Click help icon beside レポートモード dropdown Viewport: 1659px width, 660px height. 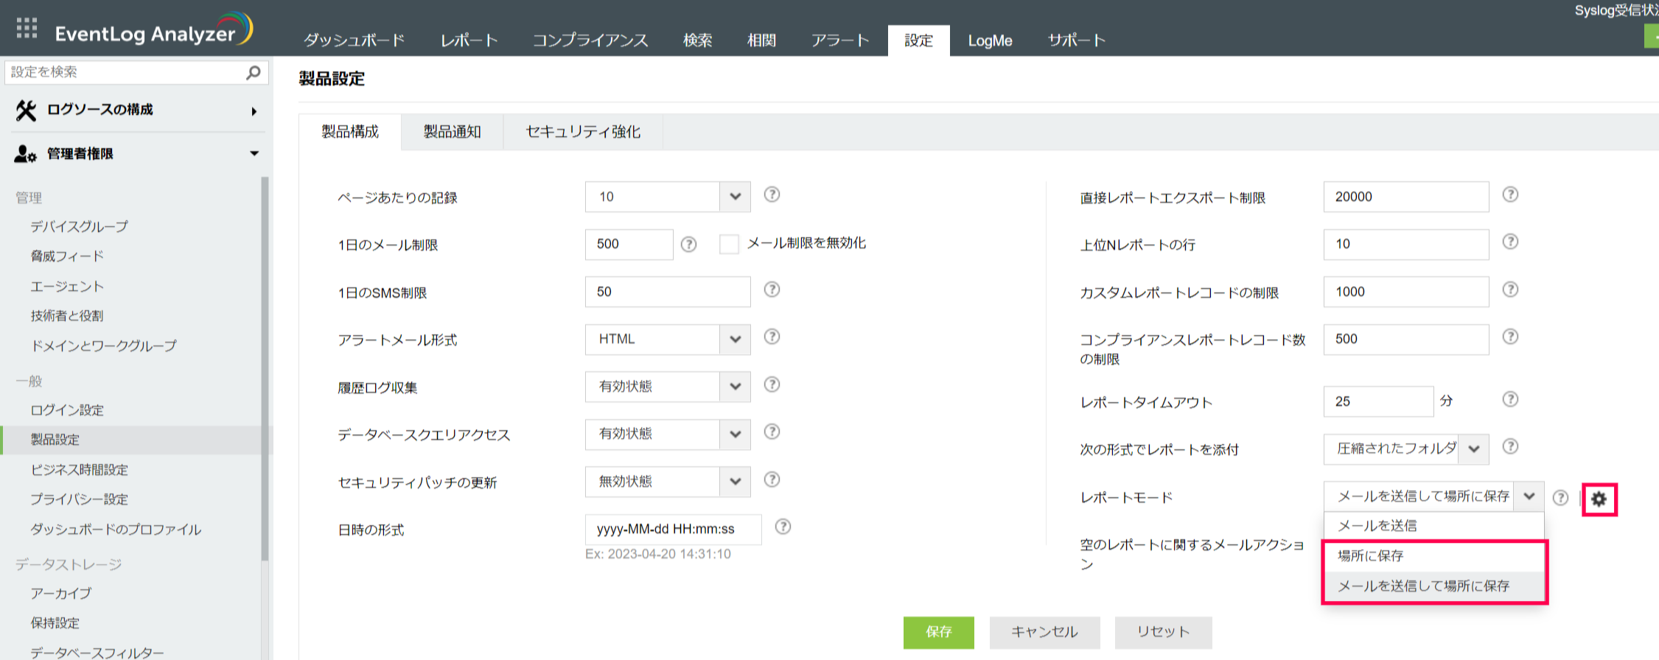click(x=1560, y=498)
